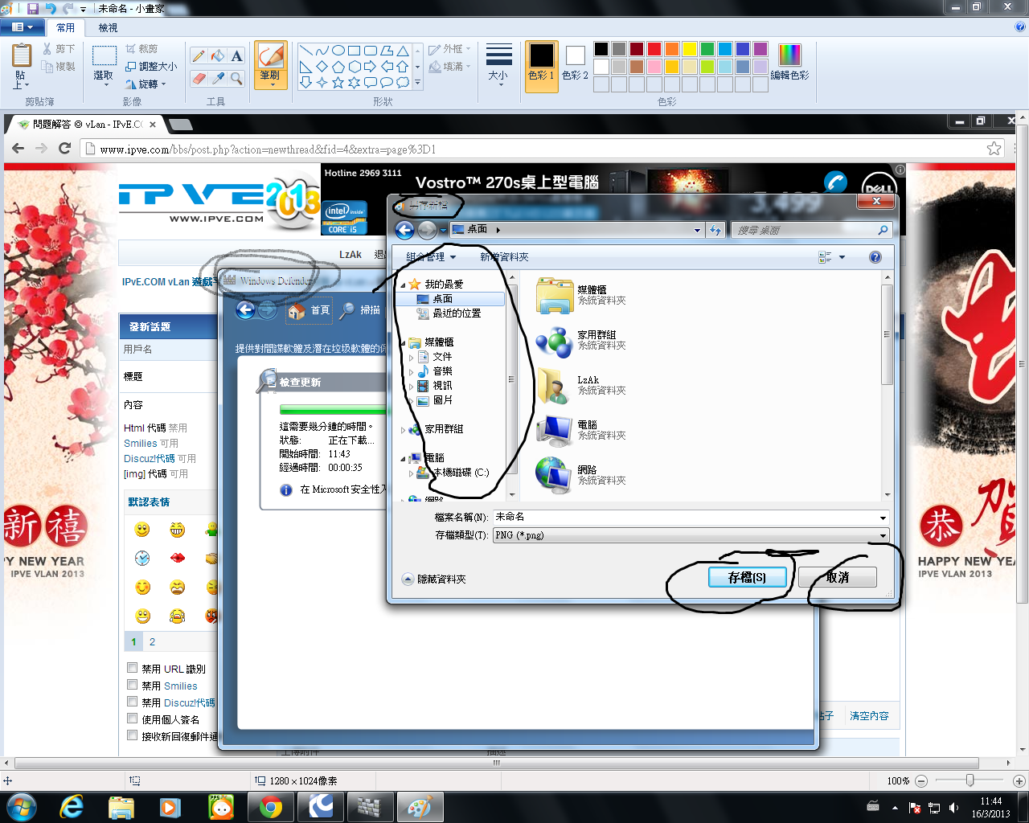Open 編輯色彩 edit colors
The width and height of the screenshot is (1029, 823).
click(789, 63)
